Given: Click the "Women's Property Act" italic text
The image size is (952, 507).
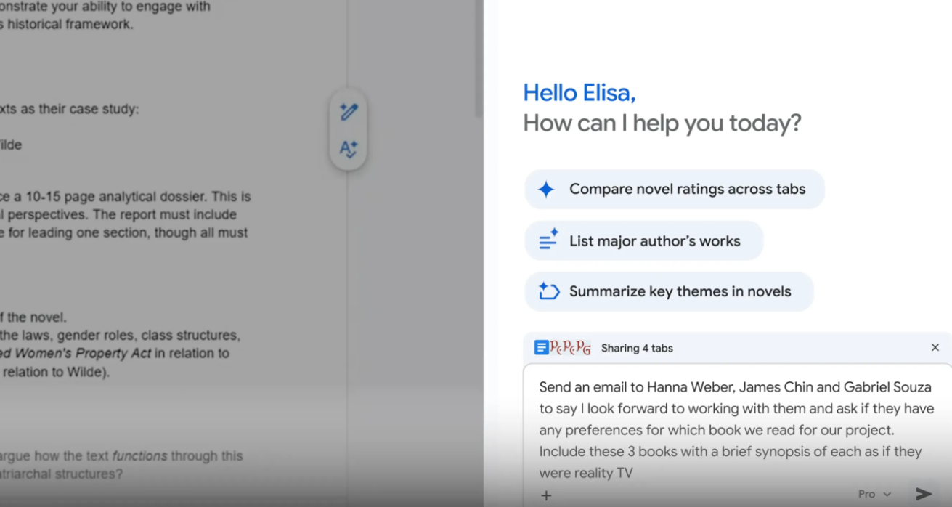Looking at the screenshot, I should click(85, 354).
